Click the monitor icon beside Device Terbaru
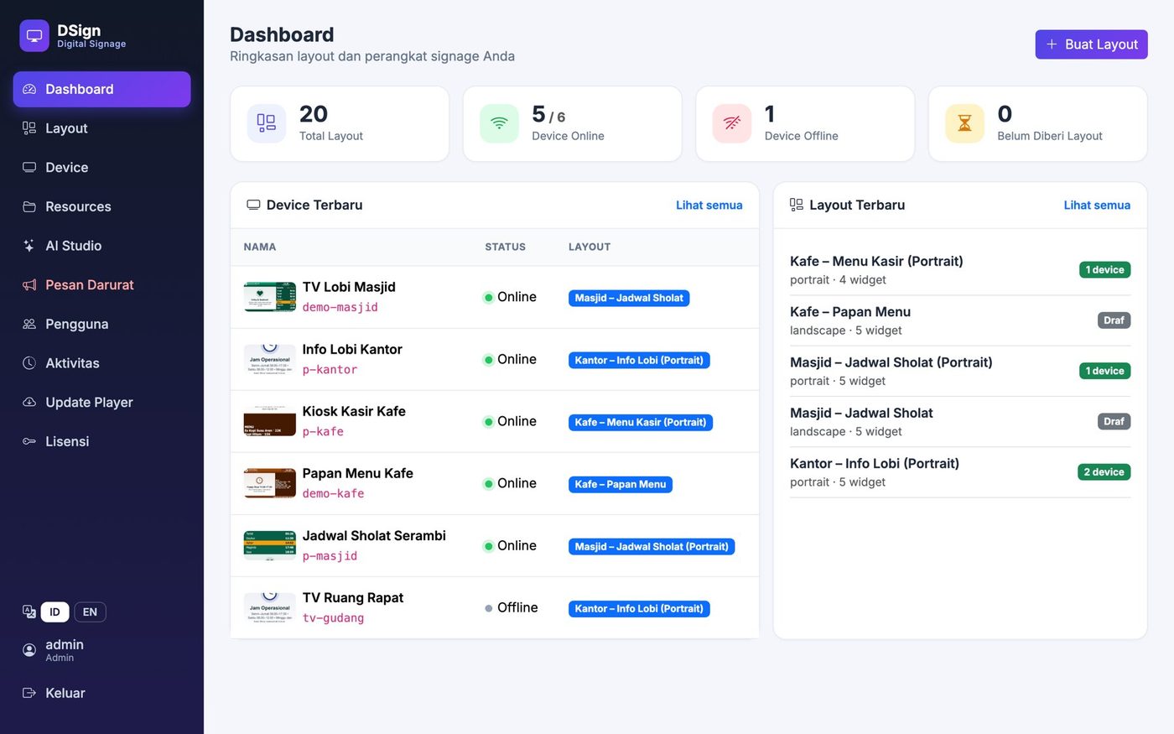Screen dimensions: 1174x734 coord(253,205)
